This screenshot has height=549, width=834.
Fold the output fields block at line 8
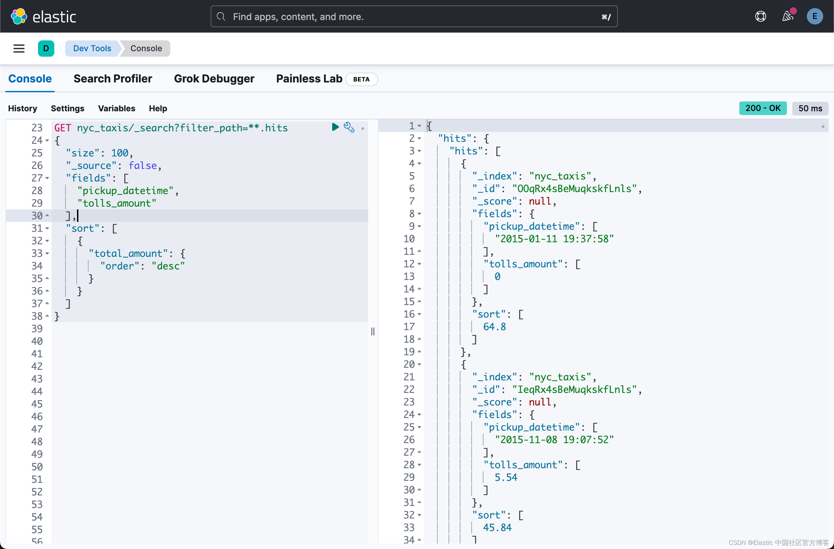[x=419, y=214]
